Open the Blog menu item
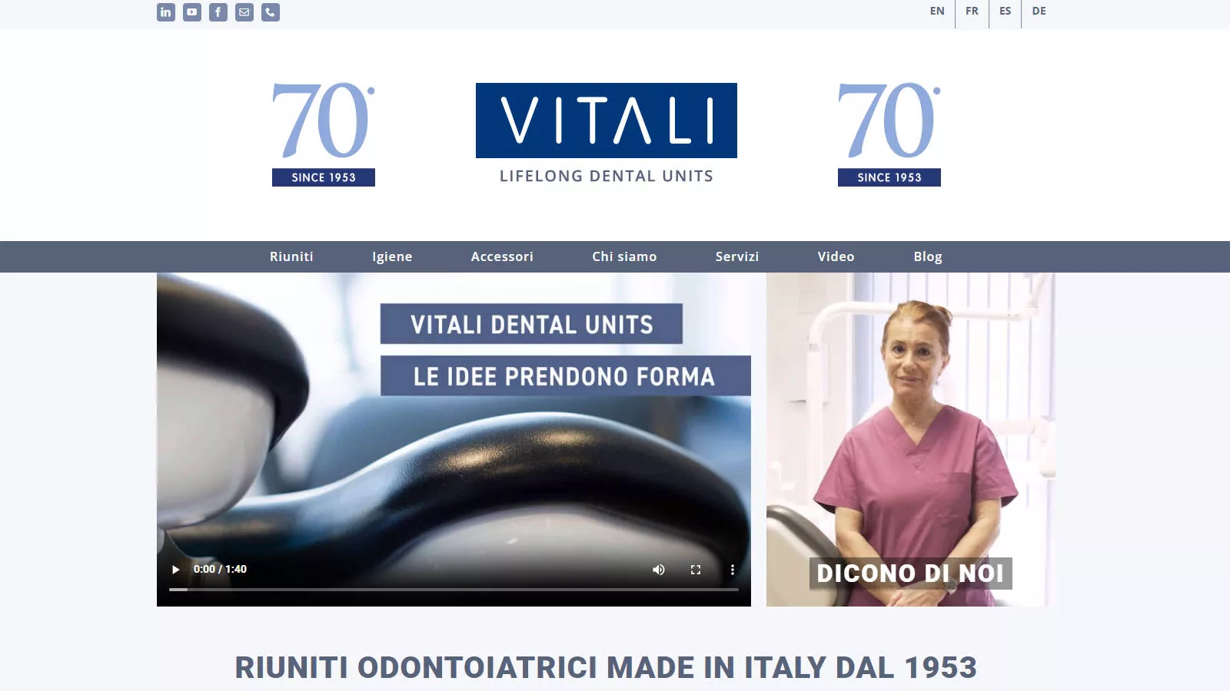The width and height of the screenshot is (1230, 691). coord(928,256)
